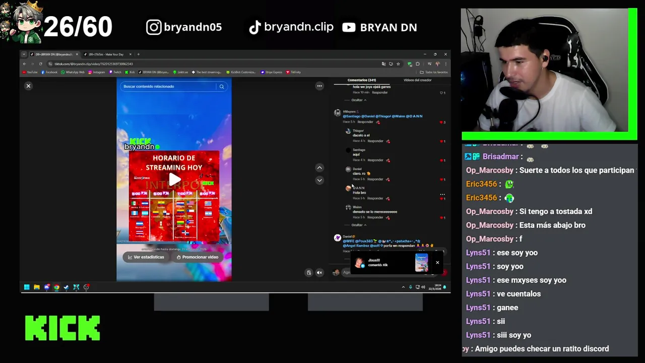The width and height of the screenshot is (645, 363).
Task: Open more options dots on DANN's reply
Action: point(442,194)
